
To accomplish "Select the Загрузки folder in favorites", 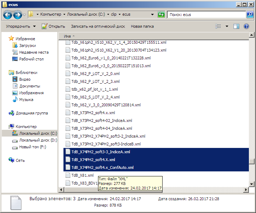I will 27,46.
